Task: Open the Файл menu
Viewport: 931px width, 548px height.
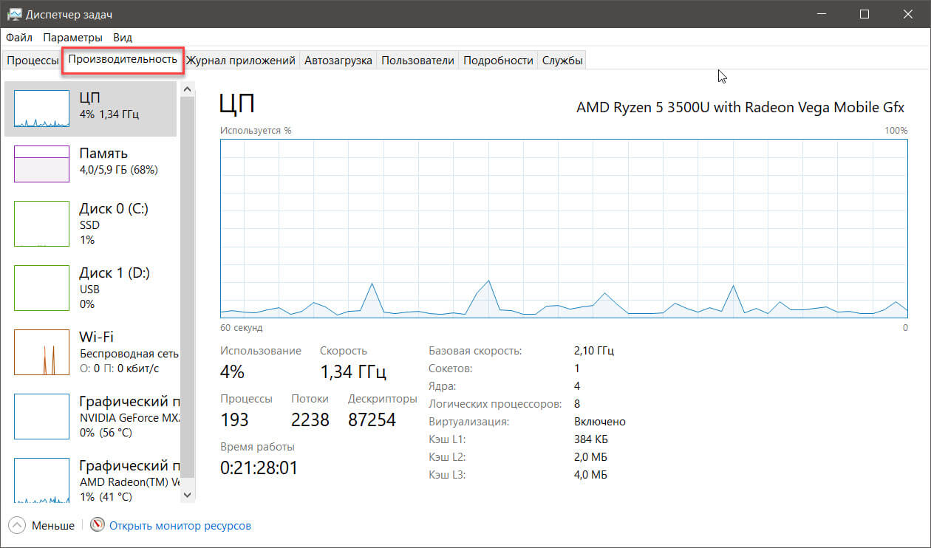Action: click(x=19, y=38)
